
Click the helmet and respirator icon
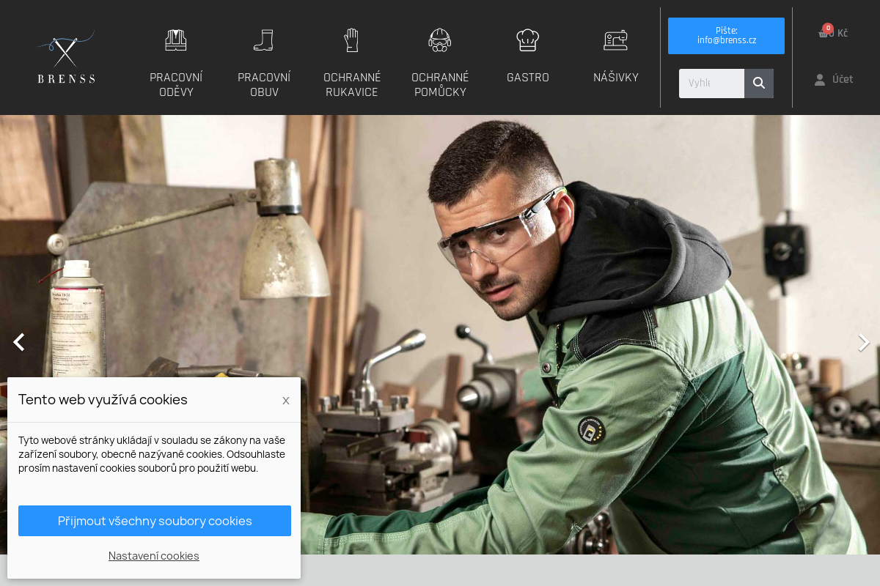click(440, 40)
